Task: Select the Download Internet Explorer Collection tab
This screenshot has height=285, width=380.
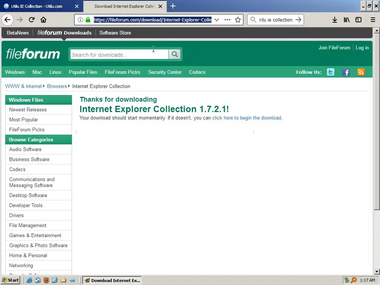Action: click(x=125, y=6)
